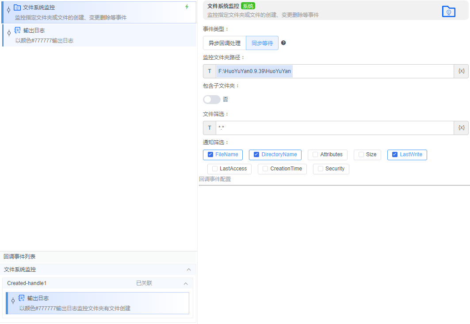470x324 pixels.
Task: Switch to the 异步回调处理 tab
Action: point(223,42)
